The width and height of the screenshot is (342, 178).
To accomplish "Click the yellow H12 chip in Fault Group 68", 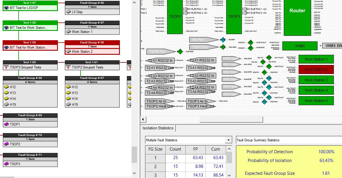I will point(6,87).
